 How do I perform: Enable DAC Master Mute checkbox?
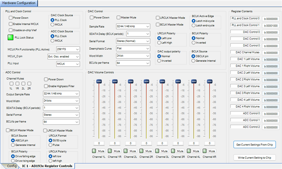pos(118,18)
